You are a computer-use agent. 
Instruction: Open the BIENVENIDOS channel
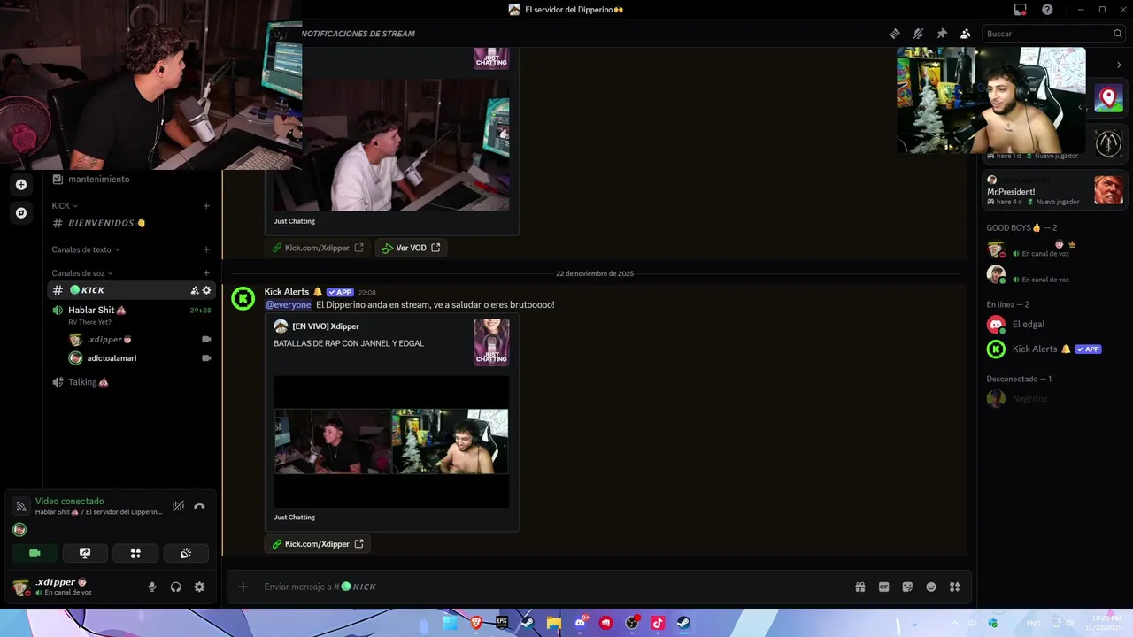tap(131, 223)
